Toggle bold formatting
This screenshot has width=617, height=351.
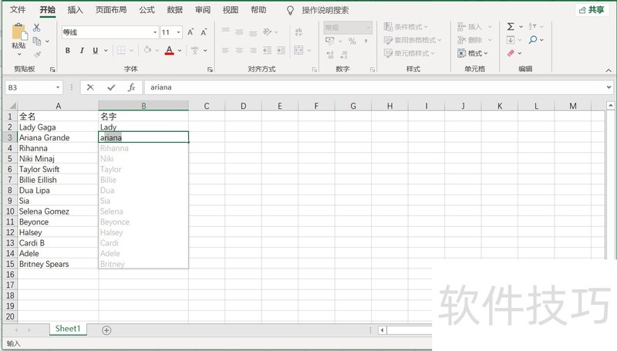tap(68, 50)
